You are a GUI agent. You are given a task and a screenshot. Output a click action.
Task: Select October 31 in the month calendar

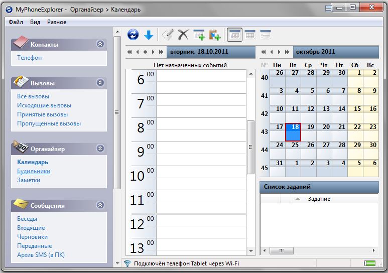tap(278, 168)
